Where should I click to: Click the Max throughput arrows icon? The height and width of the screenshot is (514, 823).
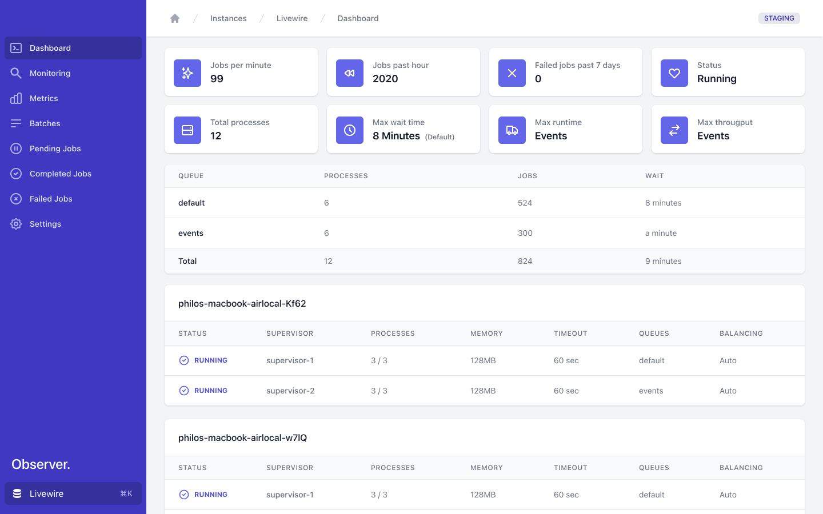click(x=674, y=130)
